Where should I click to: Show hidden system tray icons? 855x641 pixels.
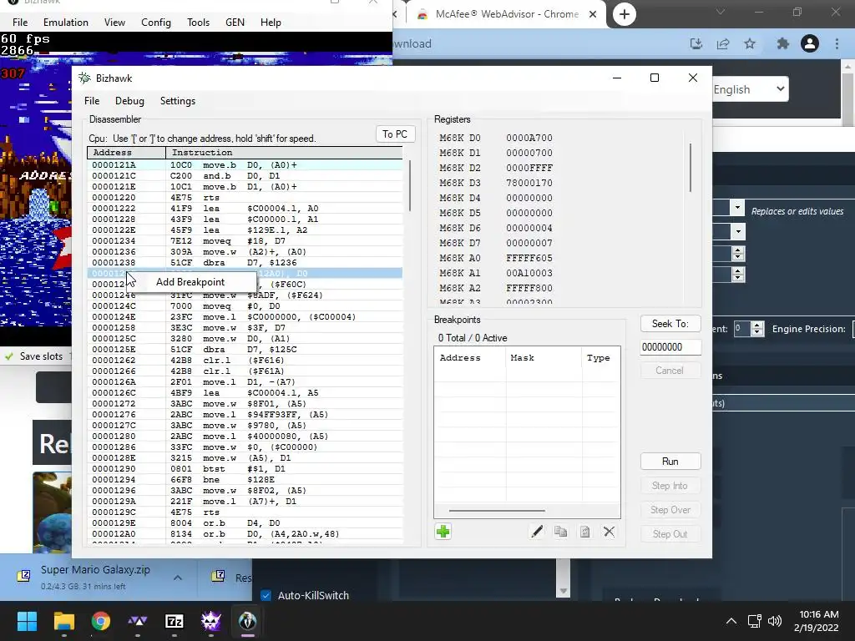[731, 621]
